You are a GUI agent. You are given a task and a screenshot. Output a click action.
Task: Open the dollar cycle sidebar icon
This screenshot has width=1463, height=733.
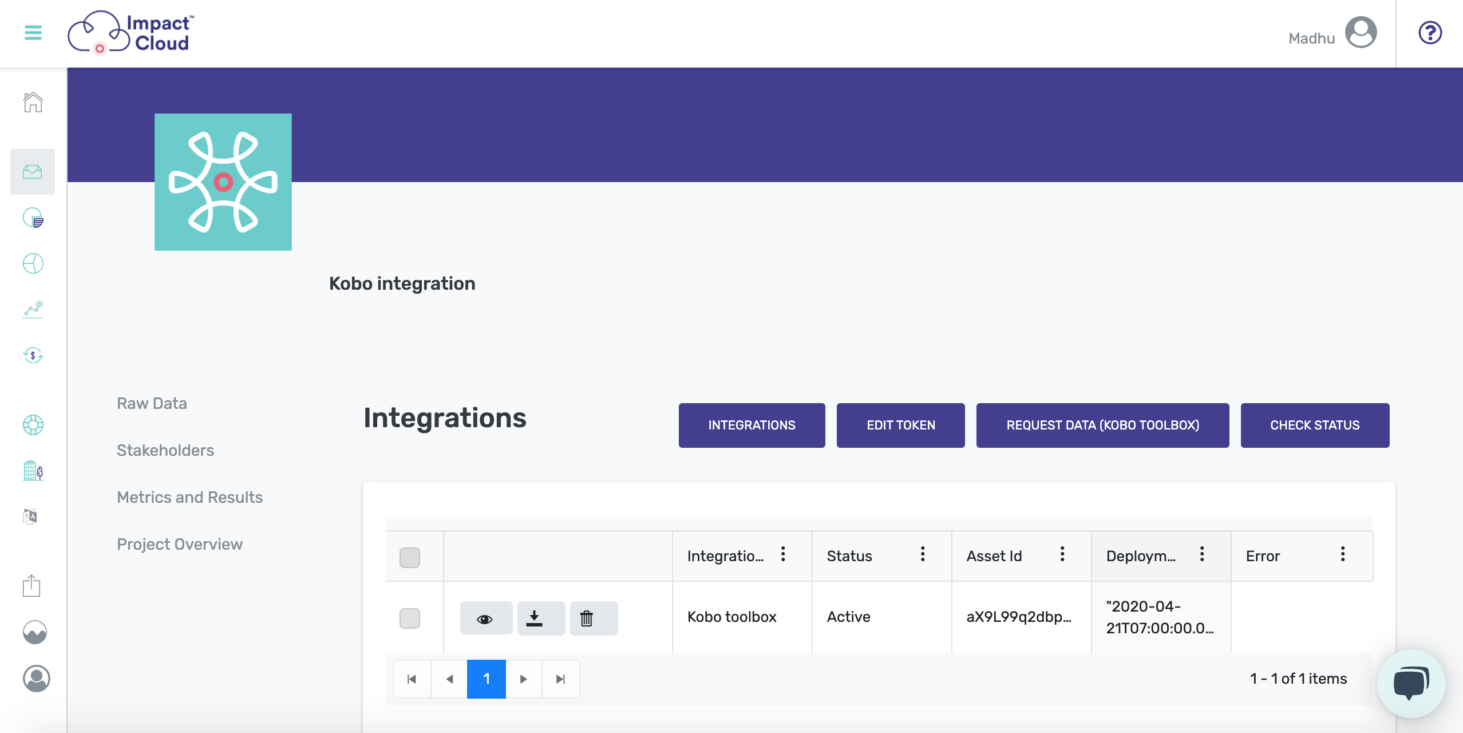(x=33, y=356)
